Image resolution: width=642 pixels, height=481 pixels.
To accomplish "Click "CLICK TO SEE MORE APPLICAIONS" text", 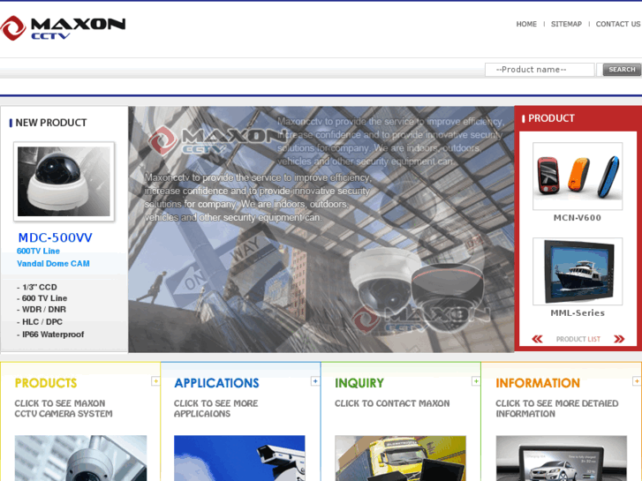I will click(x=215, y=409).
